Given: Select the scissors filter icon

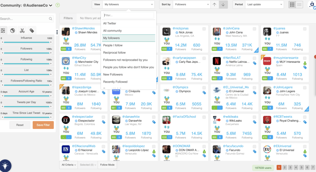Looking at the screenshot, I should [22, 31].
